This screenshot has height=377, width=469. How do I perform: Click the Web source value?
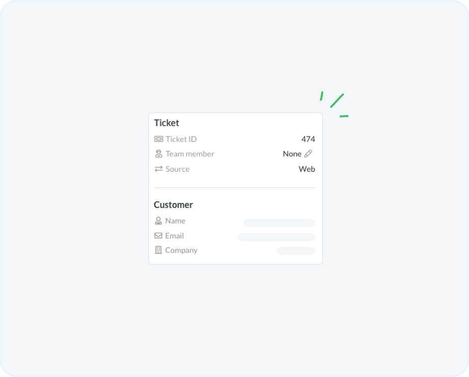(x=307, y=169)
